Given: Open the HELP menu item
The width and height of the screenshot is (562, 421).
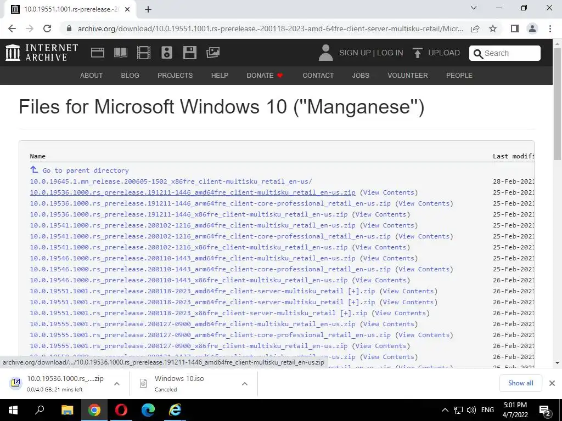Looking at the screenshot, I should point(220,76).
